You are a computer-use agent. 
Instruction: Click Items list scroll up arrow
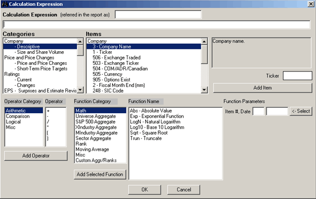click(x=204, y=41)
